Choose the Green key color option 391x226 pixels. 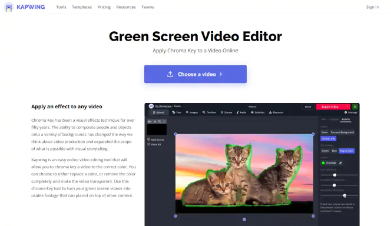pos(325,151)
